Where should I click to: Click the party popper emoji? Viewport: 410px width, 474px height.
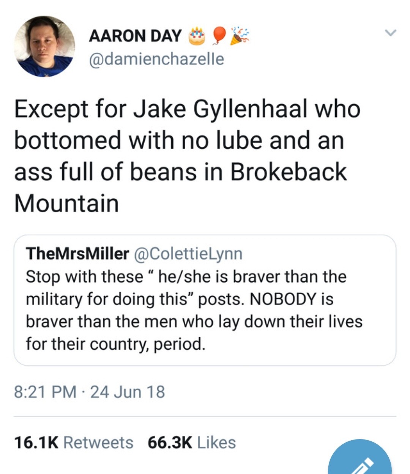[241, 35]
